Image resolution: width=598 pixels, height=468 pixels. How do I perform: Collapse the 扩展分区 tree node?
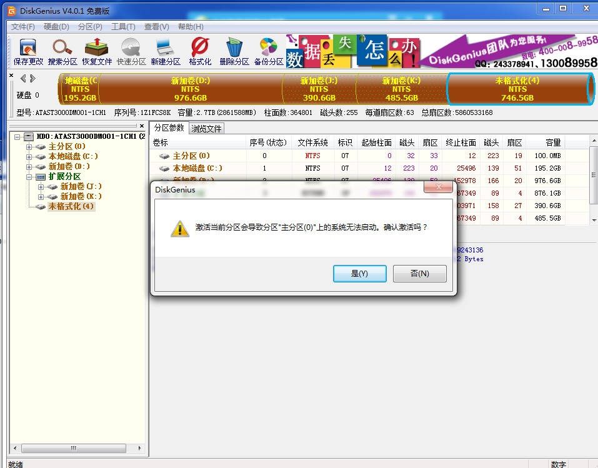tap(29, 177)
